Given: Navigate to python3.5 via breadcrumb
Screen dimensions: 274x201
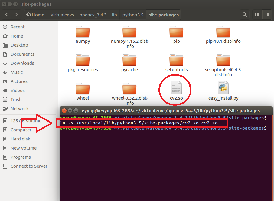Looking at the screenshot, I should 133,14.
